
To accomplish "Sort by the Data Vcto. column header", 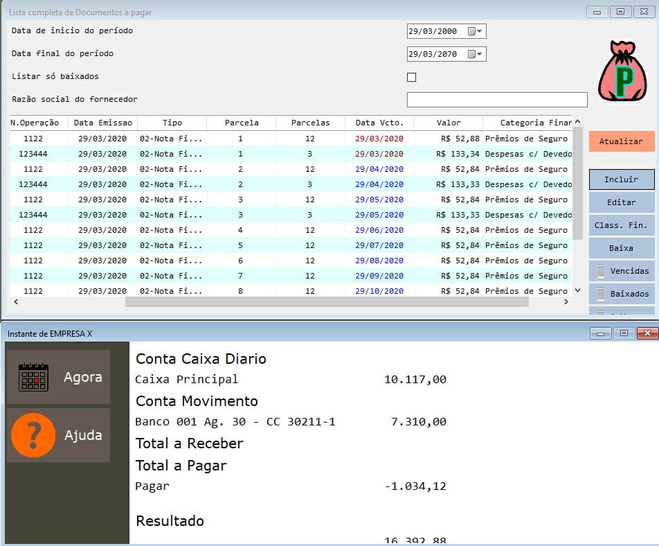I will [379, 123].
